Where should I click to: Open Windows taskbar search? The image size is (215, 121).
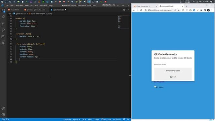[x=6, y=2]
